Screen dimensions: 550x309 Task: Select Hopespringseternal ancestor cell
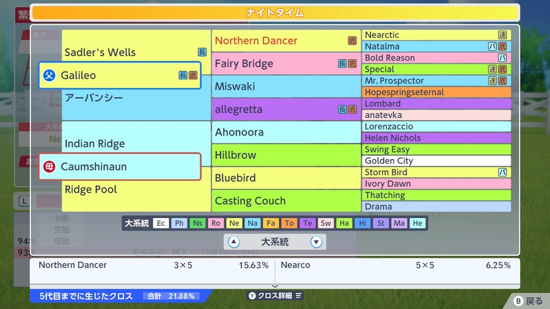click(x=436, y=92)
